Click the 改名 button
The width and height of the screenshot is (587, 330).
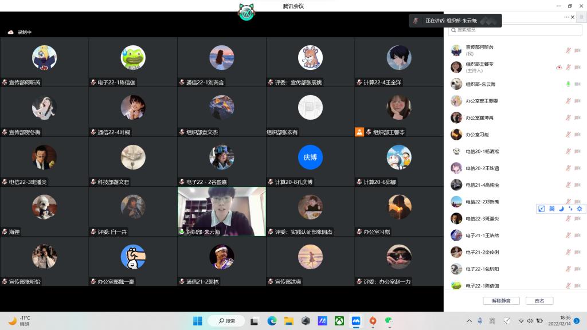[539, 301]
